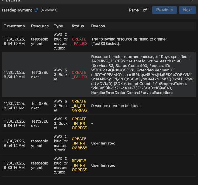The height and width of the screenshot is (185, 198).
Task: Click the 8:53:16 AM timestamp cell
Action: (14, 165)
